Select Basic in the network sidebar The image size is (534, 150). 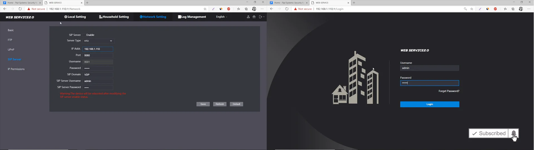[11, 30]
